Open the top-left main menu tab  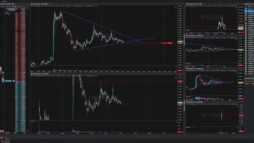coord(4,2)
